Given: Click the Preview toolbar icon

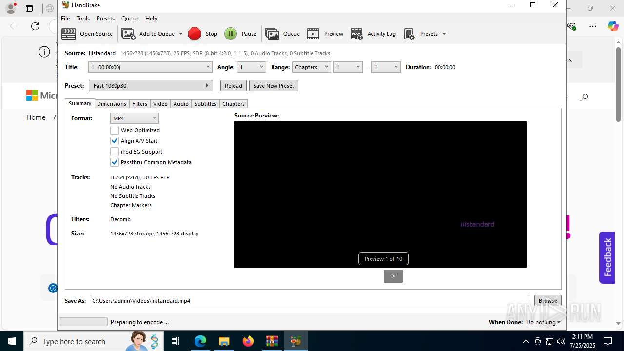Looking at the screenshot, I should point(313,34).
